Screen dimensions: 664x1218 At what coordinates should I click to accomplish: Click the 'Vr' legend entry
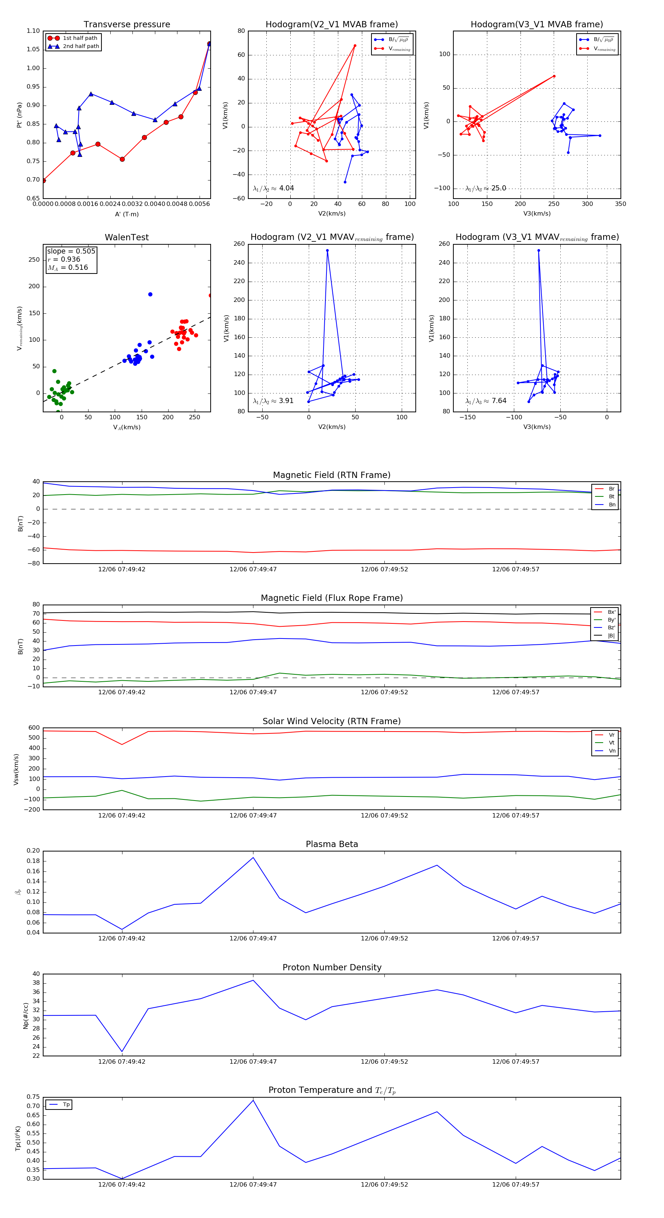point(605,735)
